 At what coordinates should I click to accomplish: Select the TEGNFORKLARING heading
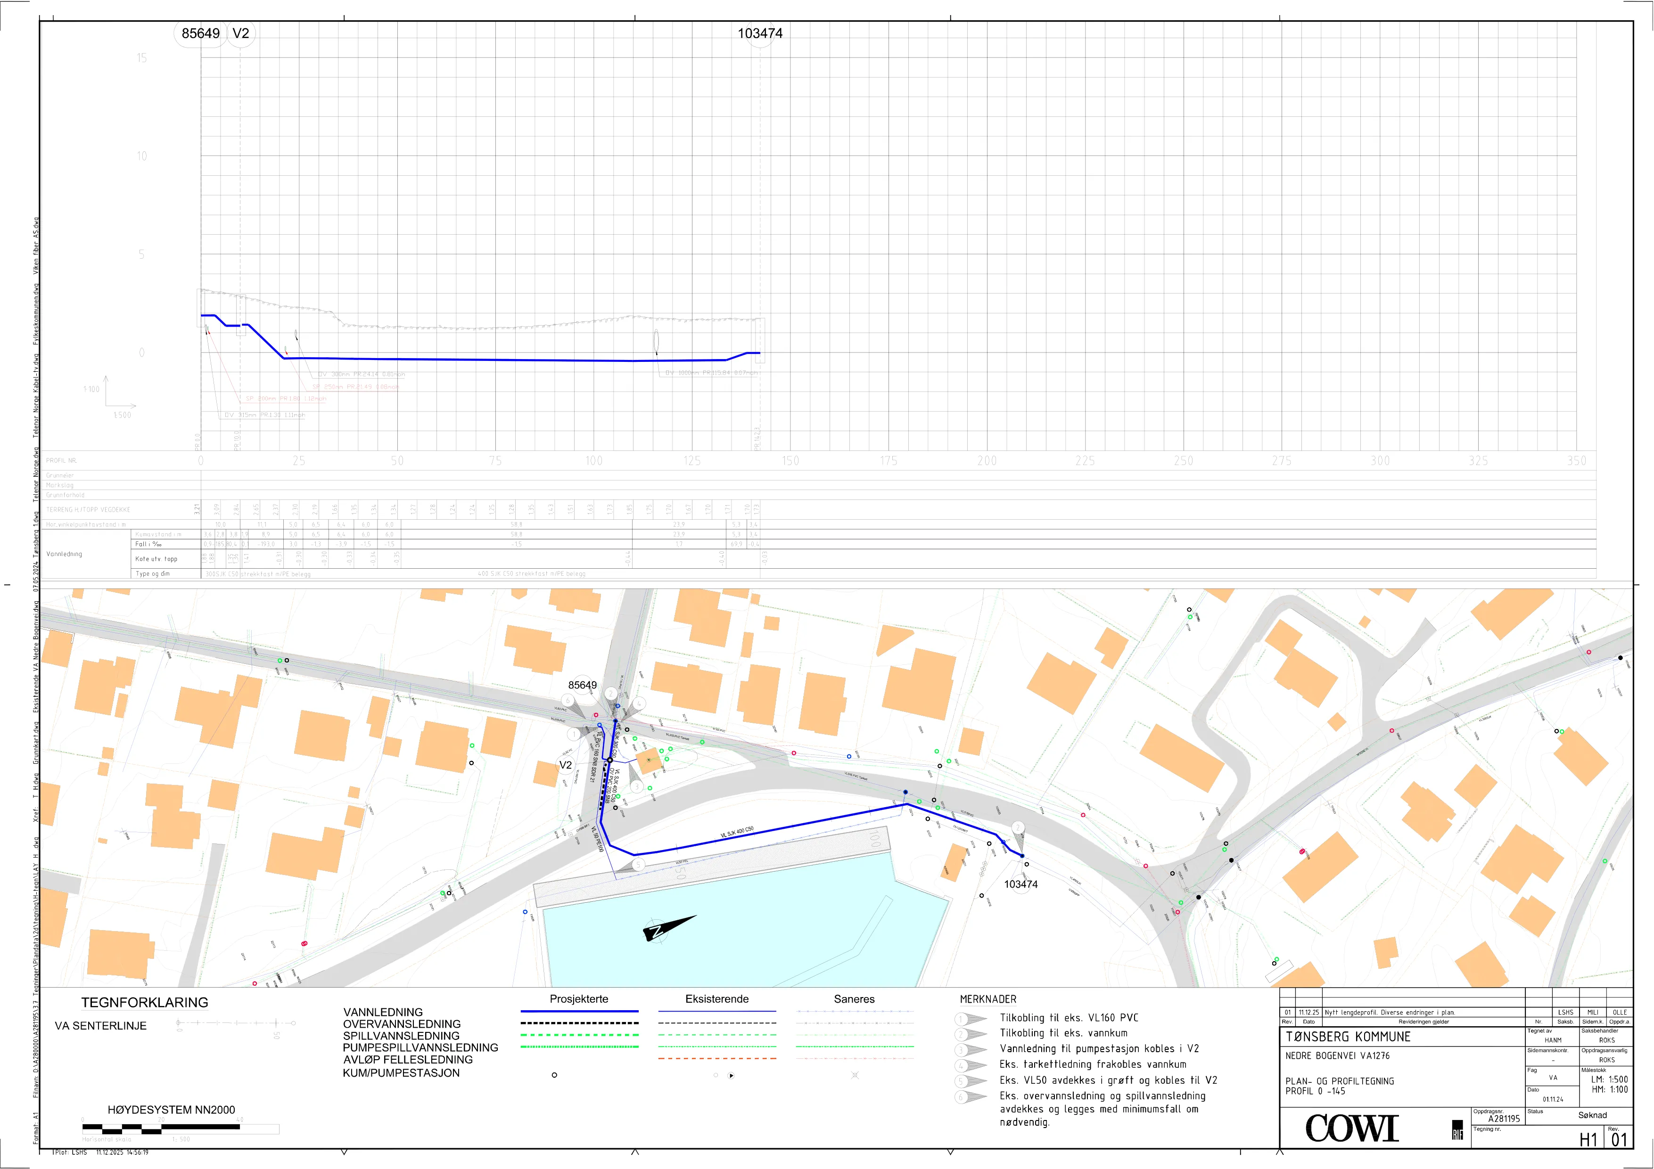point(145,1003)
